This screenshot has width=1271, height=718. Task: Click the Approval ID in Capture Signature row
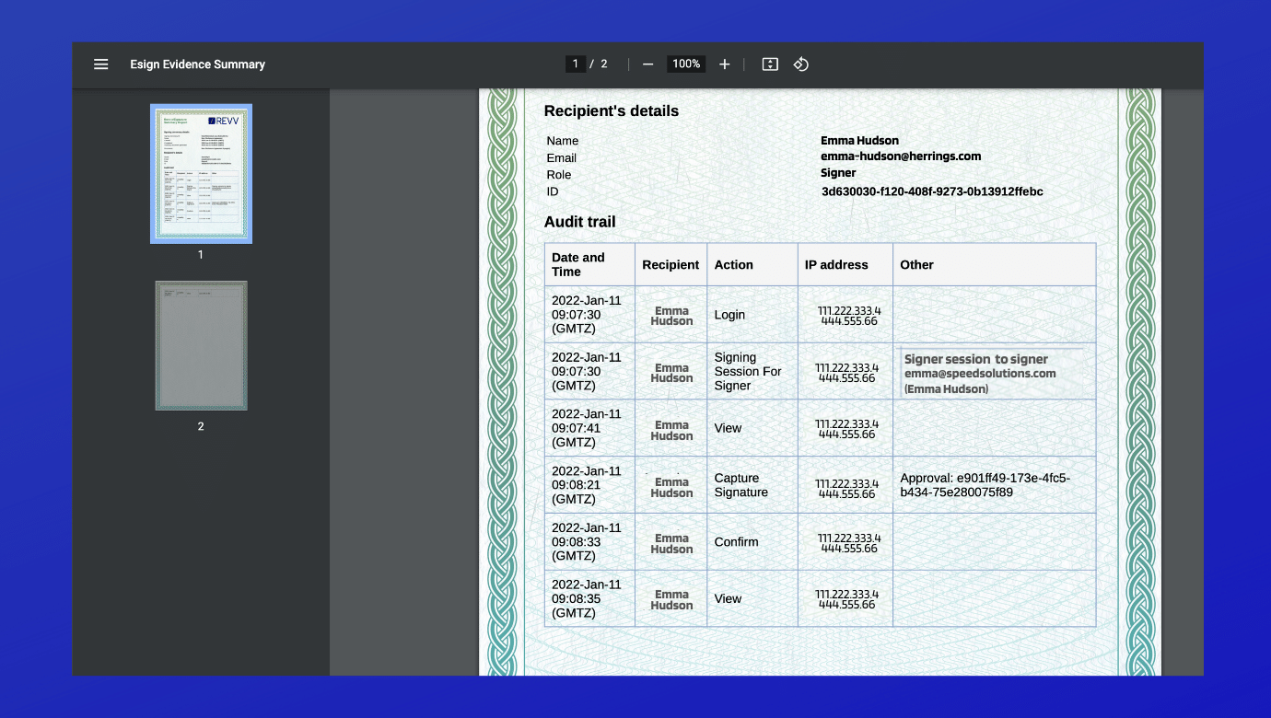985,485
